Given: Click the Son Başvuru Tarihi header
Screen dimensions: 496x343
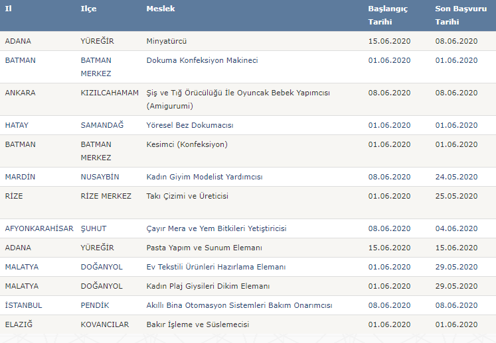Looking at the screenshot, I should coord(461,15).
